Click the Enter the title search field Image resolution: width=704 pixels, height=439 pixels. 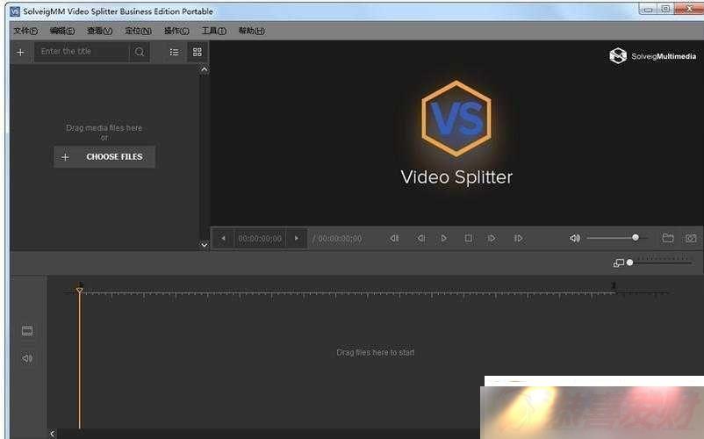point(82,52)
